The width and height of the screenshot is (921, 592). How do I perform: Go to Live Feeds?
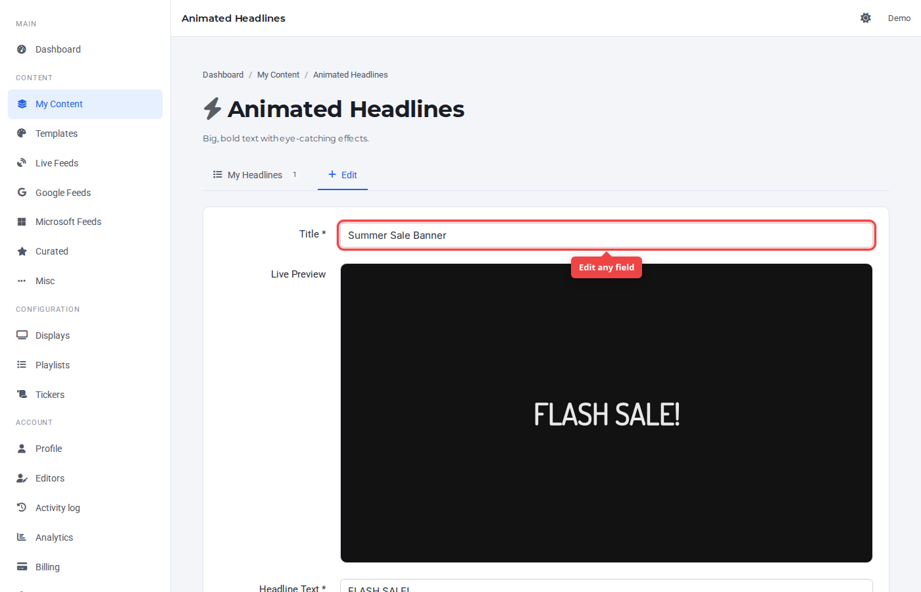pyautogui.click(x=86, y=163)
